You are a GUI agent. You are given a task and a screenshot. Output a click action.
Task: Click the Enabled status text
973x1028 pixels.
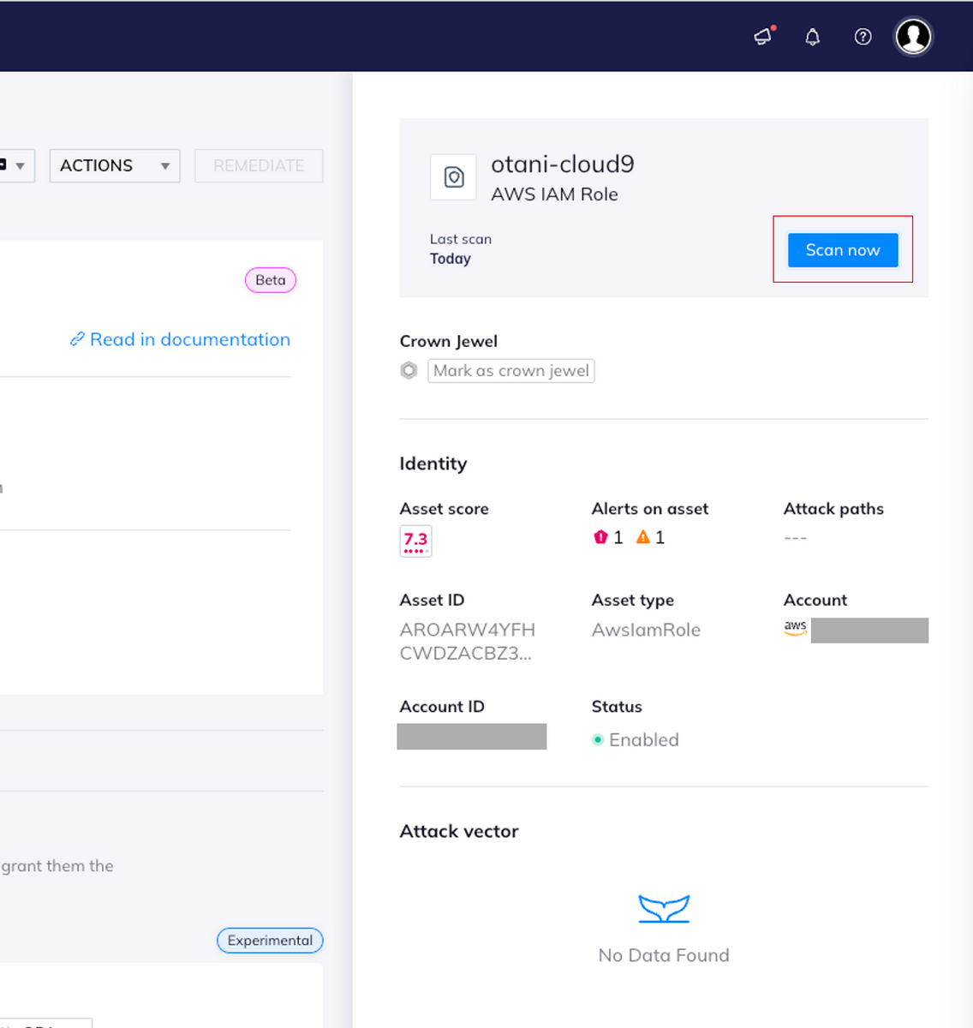[x=644, y=739]
